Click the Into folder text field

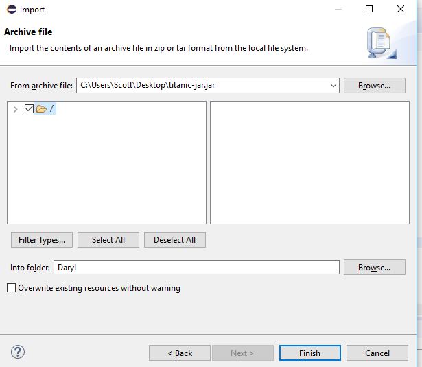pyautogui.click(x=196, y=267)
